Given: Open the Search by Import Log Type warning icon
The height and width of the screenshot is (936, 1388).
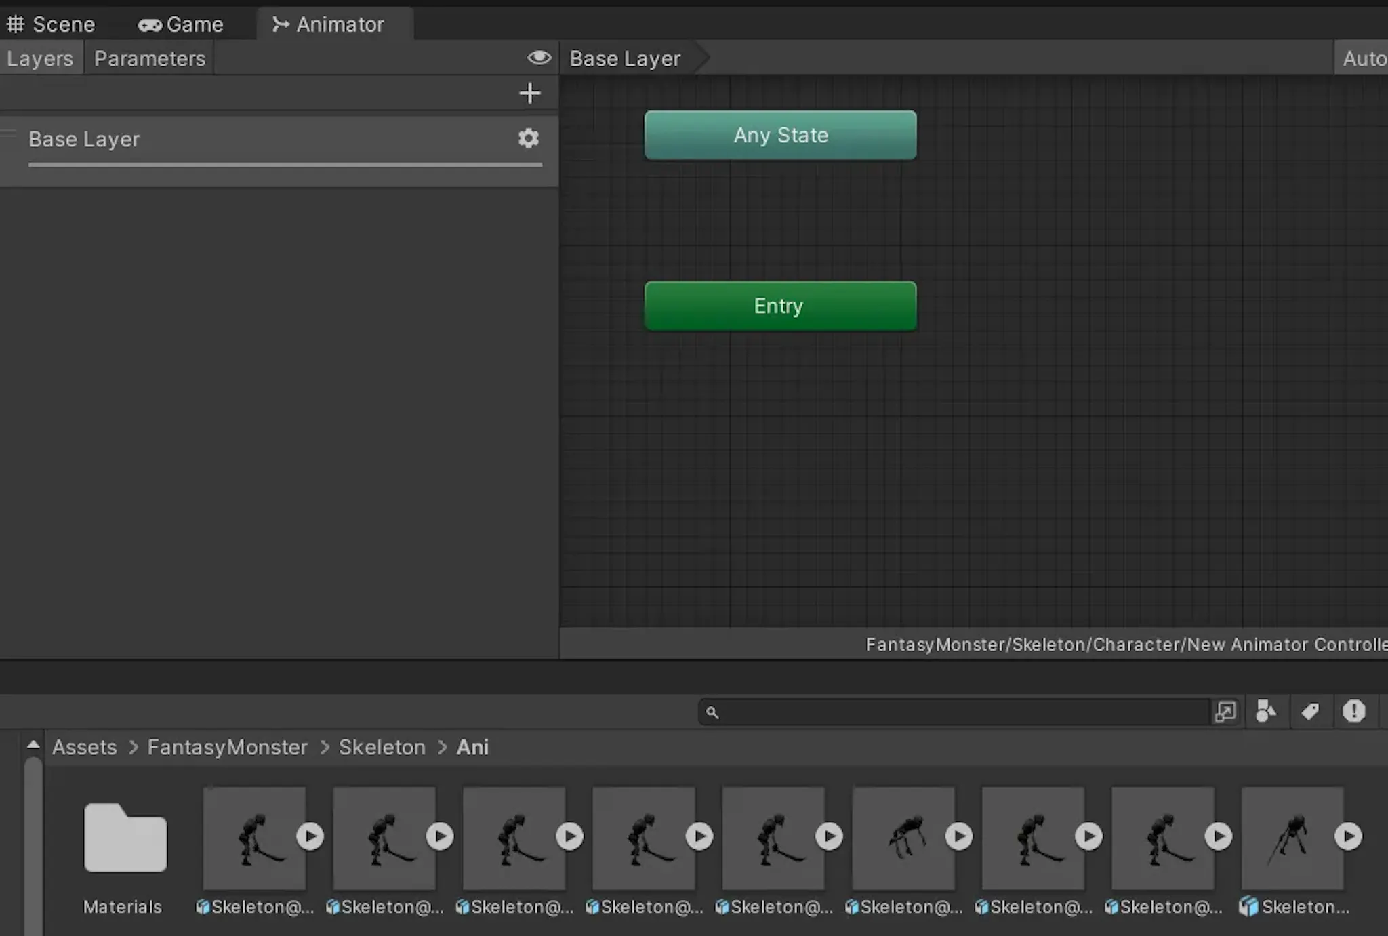Looking at the screenshot, I should click(x=1354, y=711).
